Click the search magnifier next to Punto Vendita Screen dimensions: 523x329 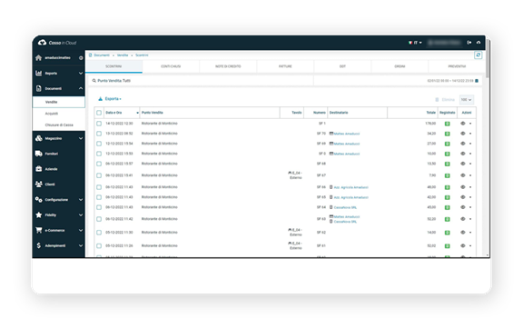(x=94, y=81)
